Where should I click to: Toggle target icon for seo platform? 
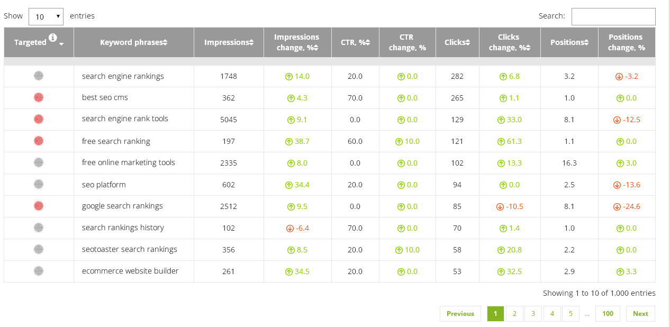(39, 185)
